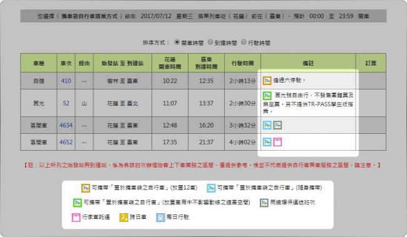Open train number 52 link
407x237 pixels.
(66, 103)
